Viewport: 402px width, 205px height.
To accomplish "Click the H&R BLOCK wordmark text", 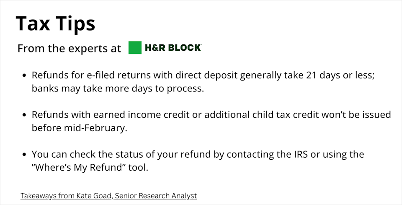I will (x=173, y=48).
